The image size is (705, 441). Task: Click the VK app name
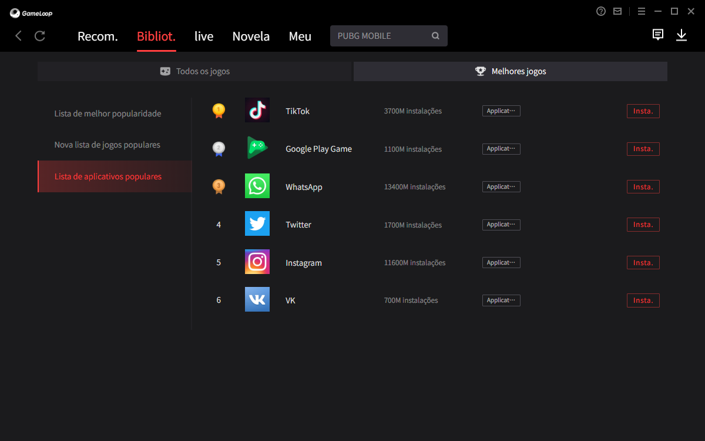pos(290,300)
